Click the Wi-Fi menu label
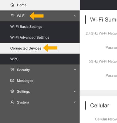The image size is (117, 123). coord(21,16)
